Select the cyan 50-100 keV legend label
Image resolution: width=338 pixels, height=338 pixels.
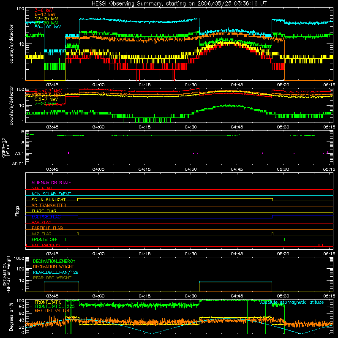48,27
